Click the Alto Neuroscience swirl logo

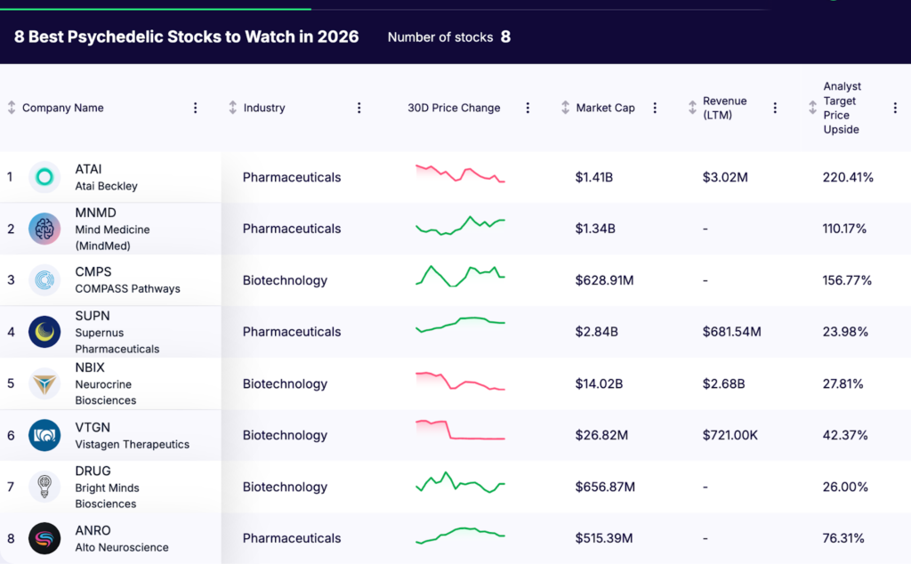(x=43, y=538)
